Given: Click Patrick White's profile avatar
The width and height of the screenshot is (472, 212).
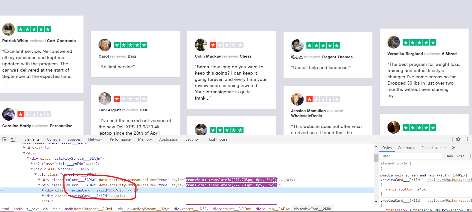Looking at the screenshot, I should coord(8,29).
